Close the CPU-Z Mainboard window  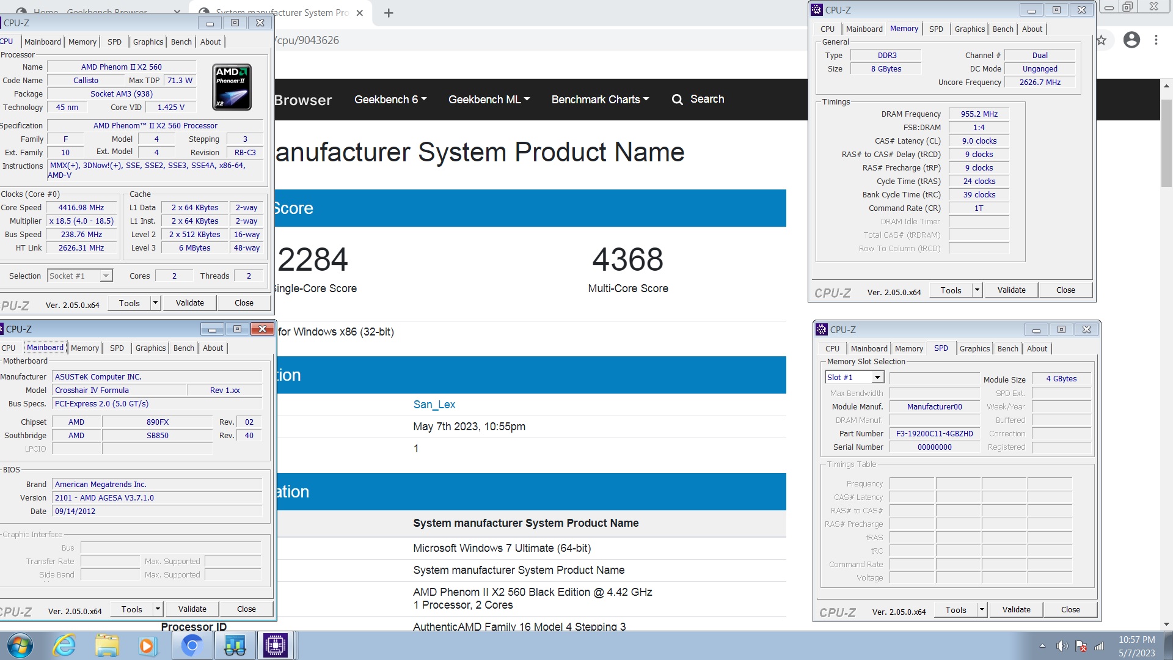coord(262,329)
